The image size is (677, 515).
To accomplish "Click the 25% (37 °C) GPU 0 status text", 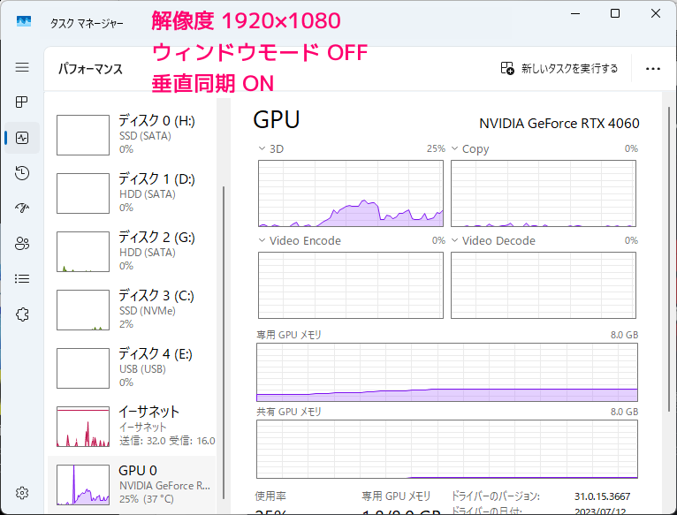I will pos(147,499).
